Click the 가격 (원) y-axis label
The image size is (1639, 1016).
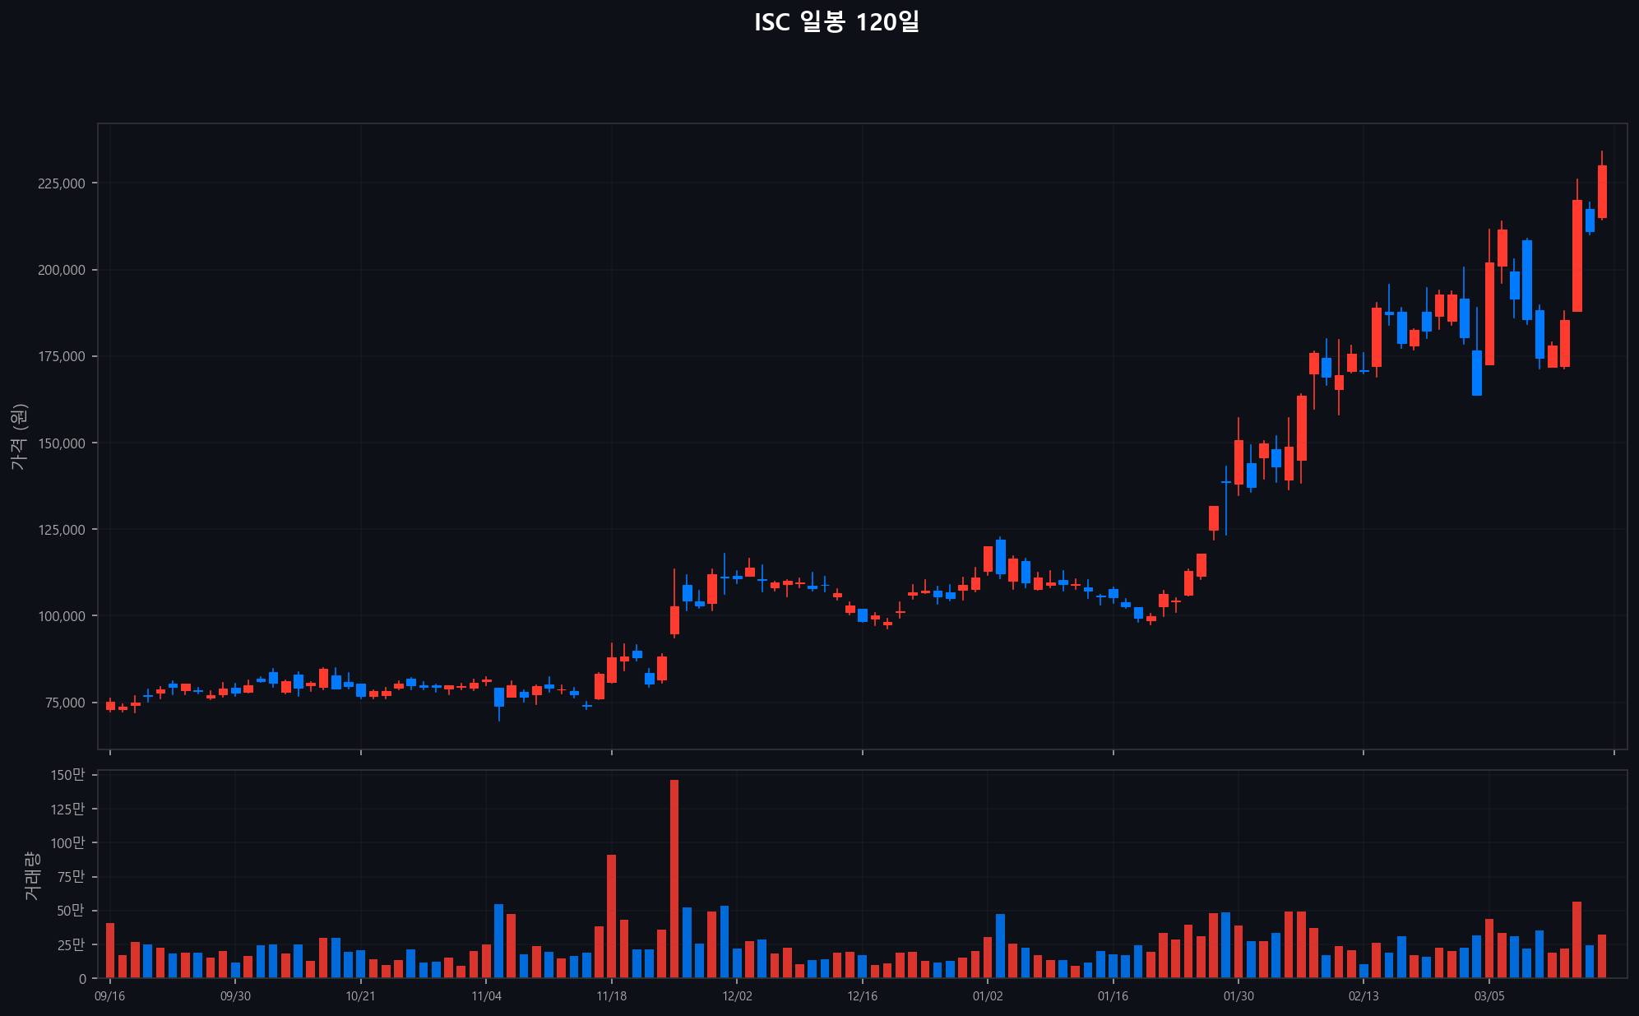point(20,437)
